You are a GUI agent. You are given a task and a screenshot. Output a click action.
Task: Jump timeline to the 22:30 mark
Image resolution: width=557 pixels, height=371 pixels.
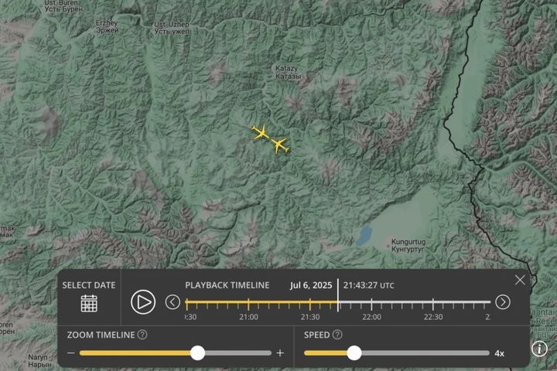pos(433,303)
